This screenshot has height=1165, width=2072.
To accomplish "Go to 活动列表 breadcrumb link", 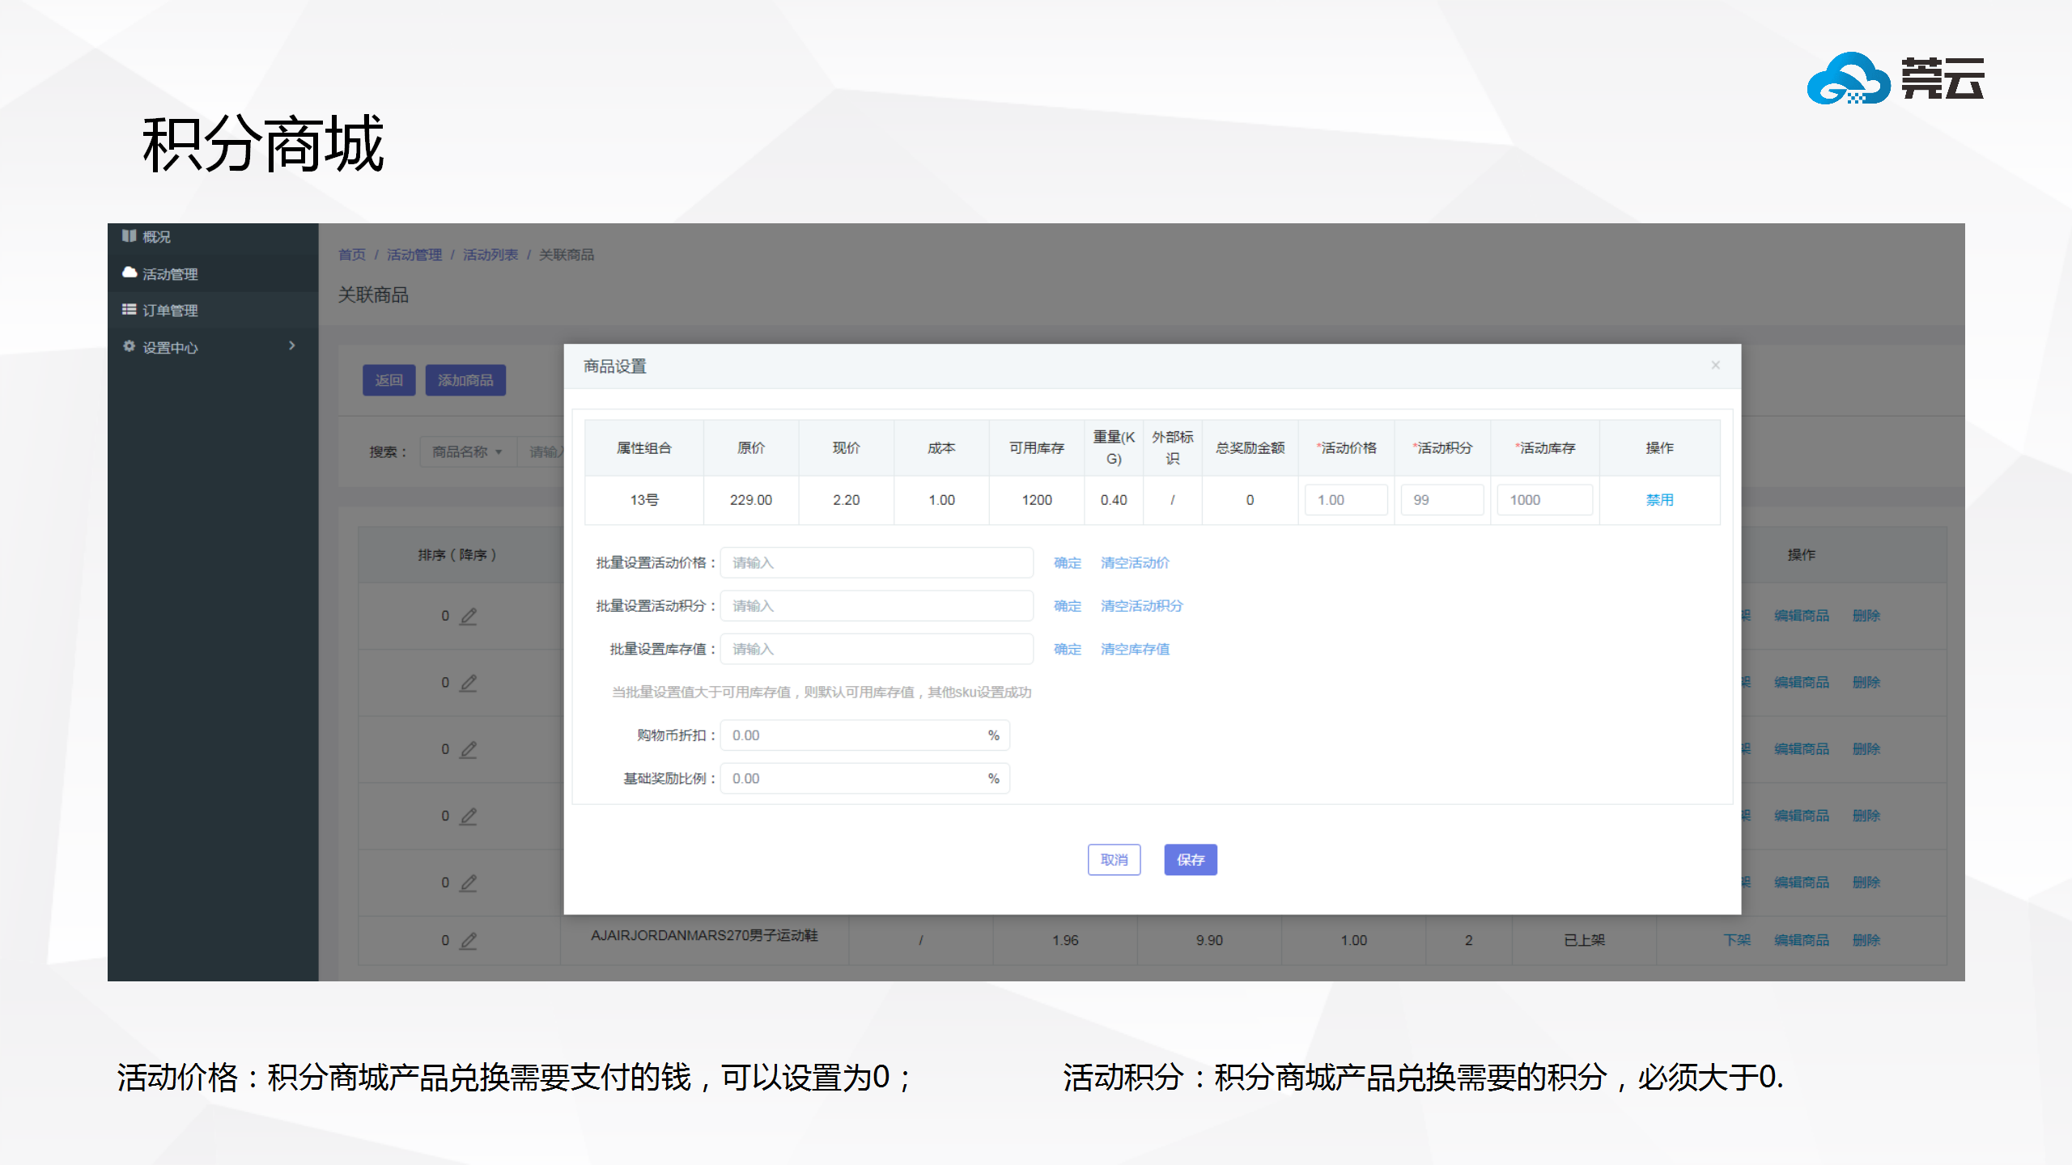I will 490,255.
